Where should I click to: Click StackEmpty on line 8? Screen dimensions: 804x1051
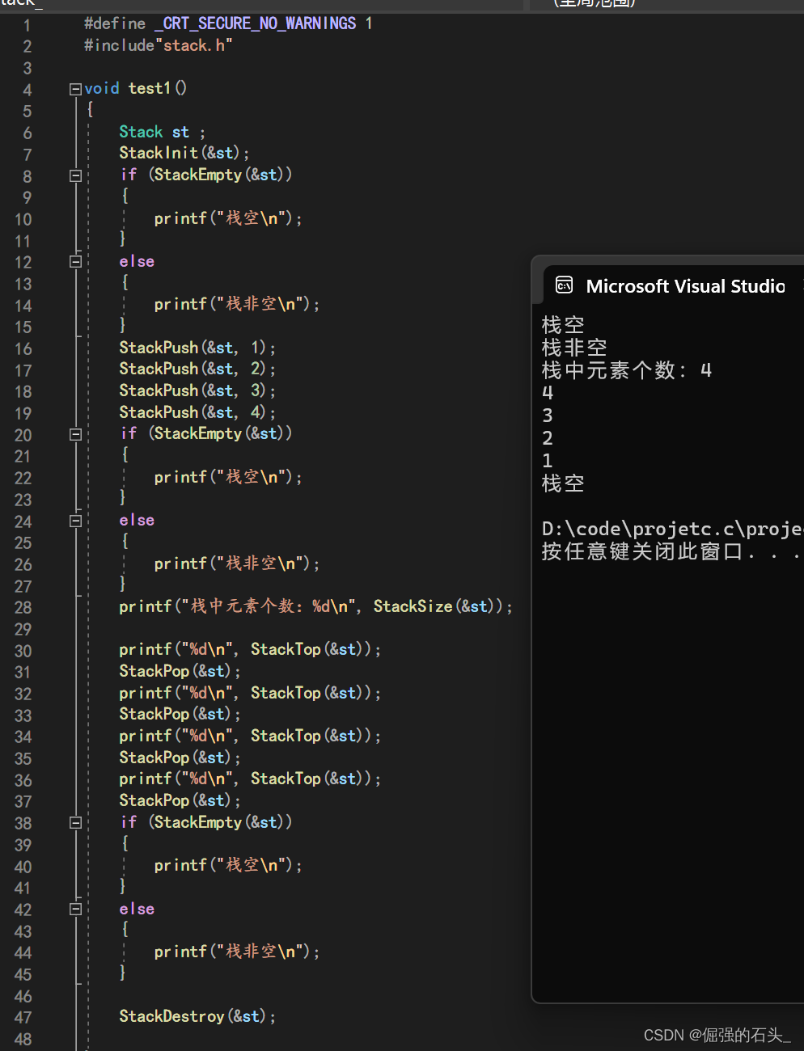[198, 175]
